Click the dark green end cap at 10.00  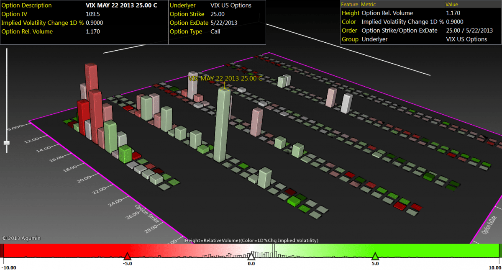[x=500, y=250]
